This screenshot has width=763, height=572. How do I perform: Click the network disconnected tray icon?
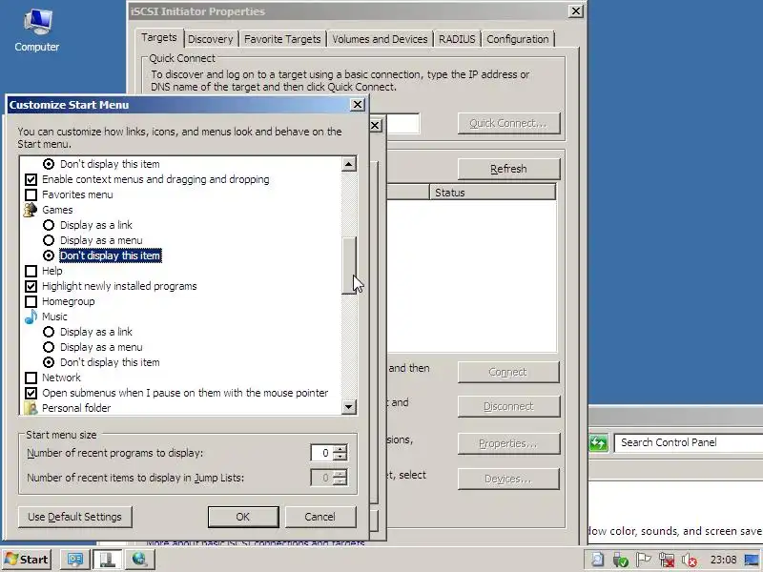point(666,560)
